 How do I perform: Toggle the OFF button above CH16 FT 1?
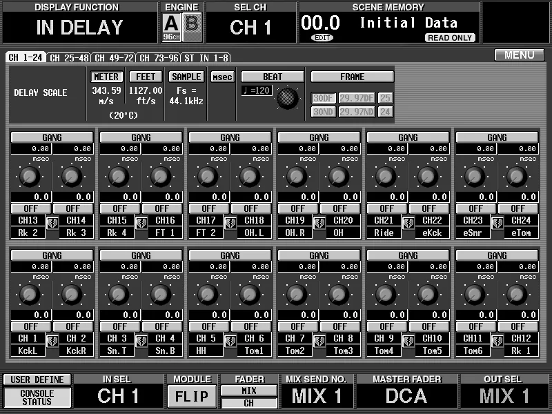[162, 208]
